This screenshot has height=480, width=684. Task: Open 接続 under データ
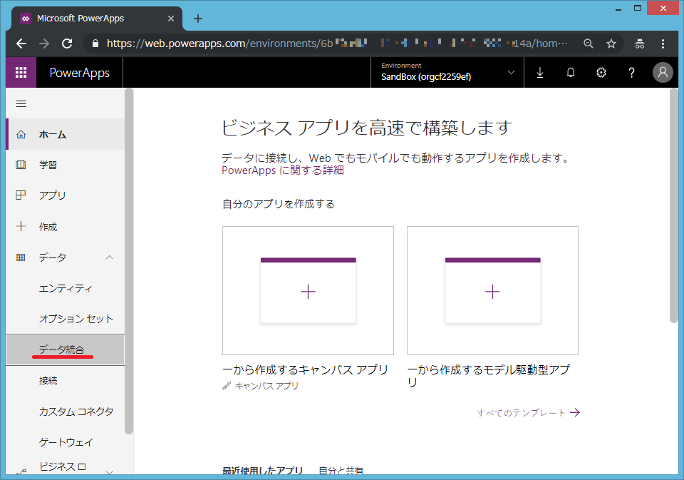click(66, 381)
